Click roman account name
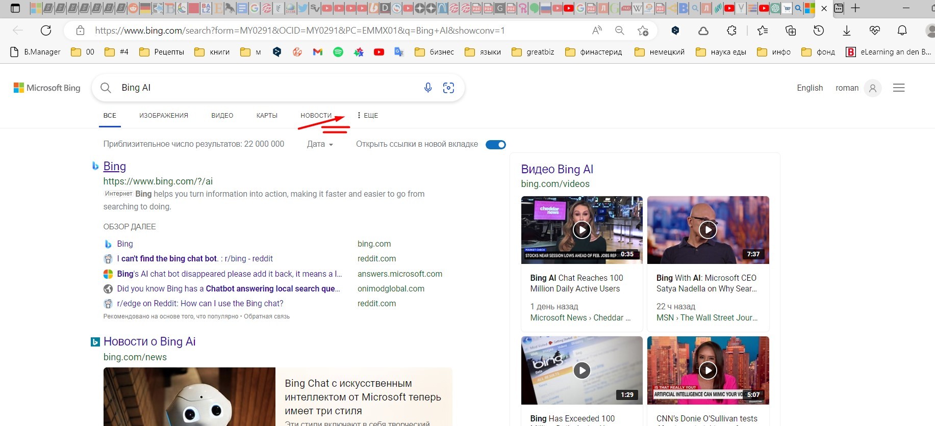935x426 pixels. click(x=847, y=88)
